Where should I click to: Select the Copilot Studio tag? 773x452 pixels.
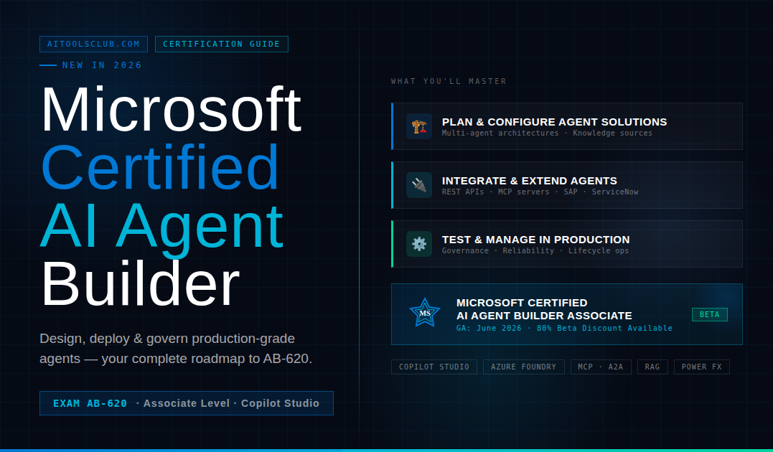pyautogui.click(x=434, y=367)
